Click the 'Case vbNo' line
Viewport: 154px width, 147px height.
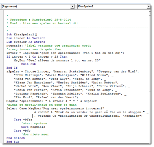[22, 131]
